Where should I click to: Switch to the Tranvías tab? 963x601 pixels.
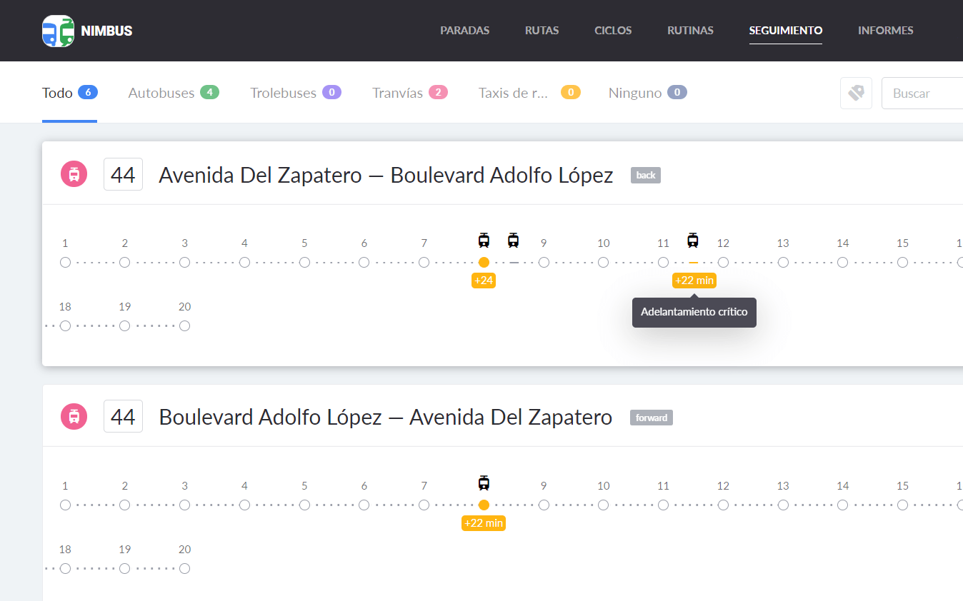(410, 93)
